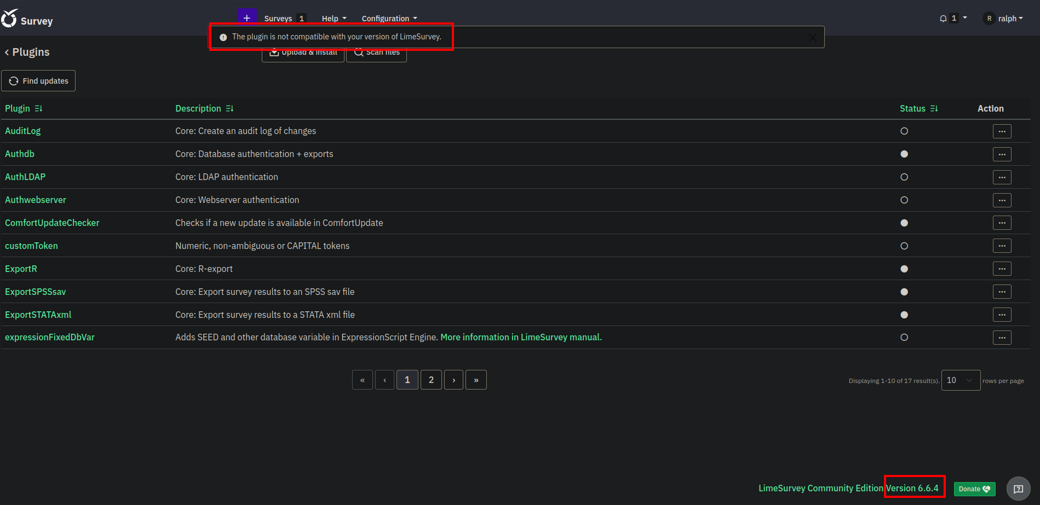Click ExportR active status dot
This screenshot has width=1040, height=505.
click(x=904, y=269)
